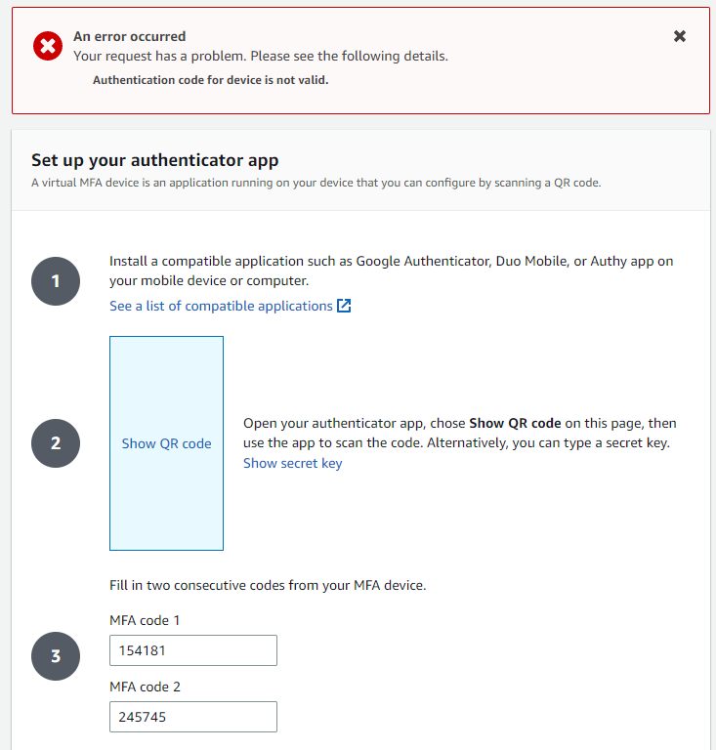716x750 pixels.
Task: Focus the MFA code 2 field
Action: pos(193,717)
